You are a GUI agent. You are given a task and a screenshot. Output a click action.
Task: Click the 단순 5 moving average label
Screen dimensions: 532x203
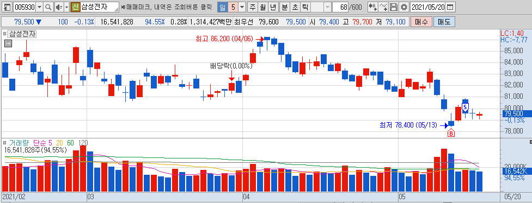pos(42,143)
